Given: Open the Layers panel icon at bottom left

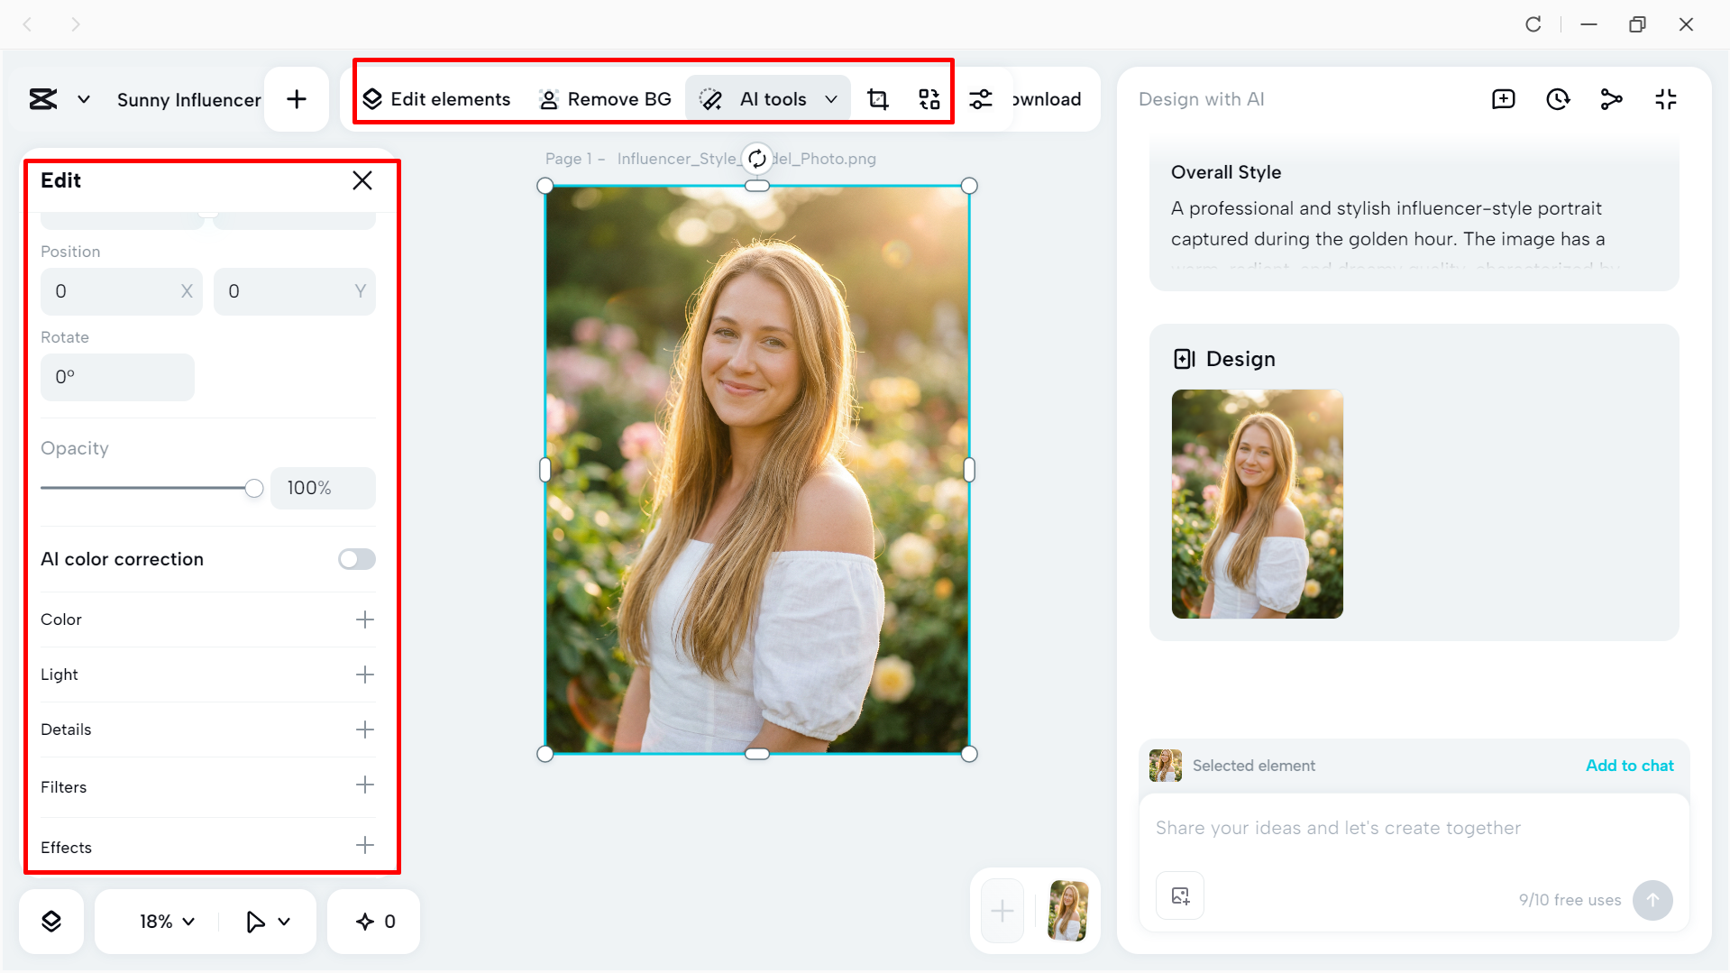Looking at the screenshot, I should point(51,921).
